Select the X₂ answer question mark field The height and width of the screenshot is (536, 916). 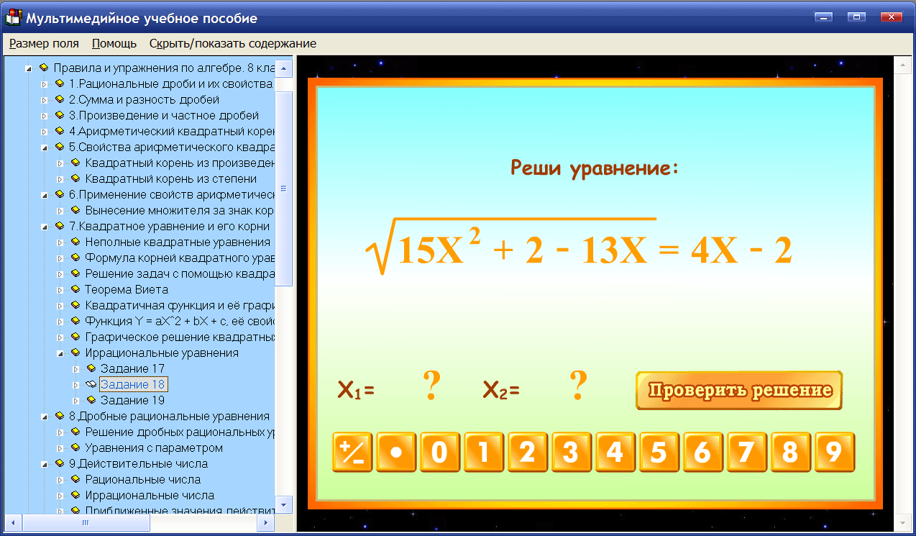pos(578,387)
